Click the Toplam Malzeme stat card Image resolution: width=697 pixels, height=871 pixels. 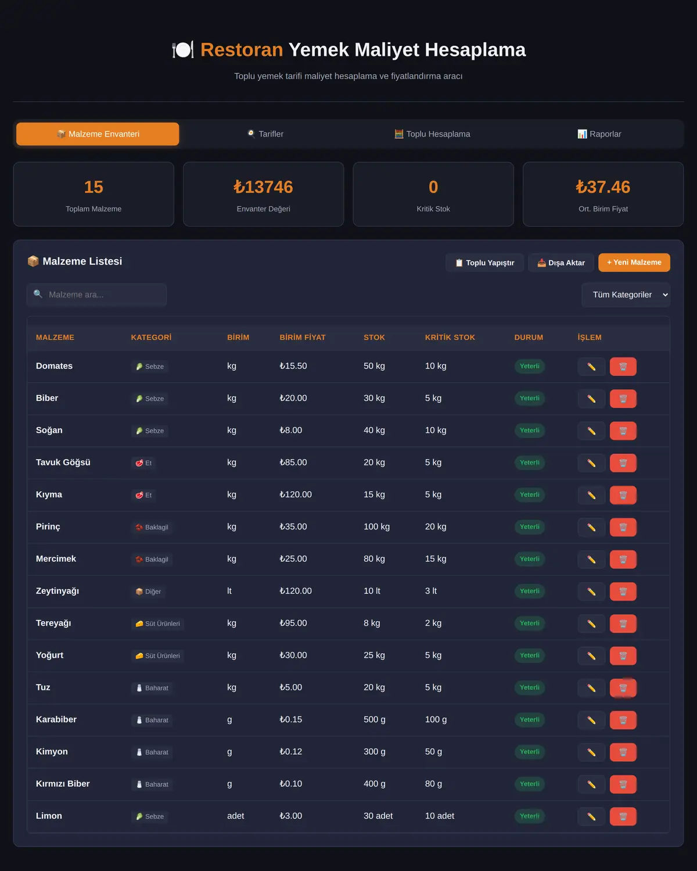point(94,194)
